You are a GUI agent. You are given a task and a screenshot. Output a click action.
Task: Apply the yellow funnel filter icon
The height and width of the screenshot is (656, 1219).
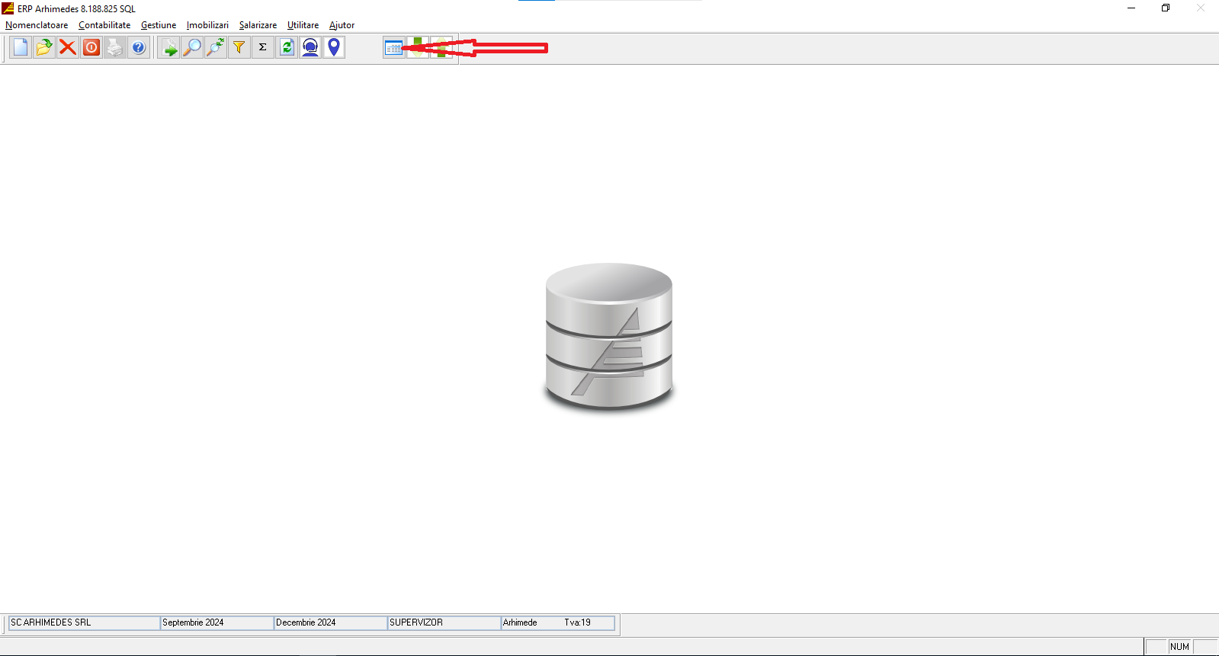(x=239, y=47)
